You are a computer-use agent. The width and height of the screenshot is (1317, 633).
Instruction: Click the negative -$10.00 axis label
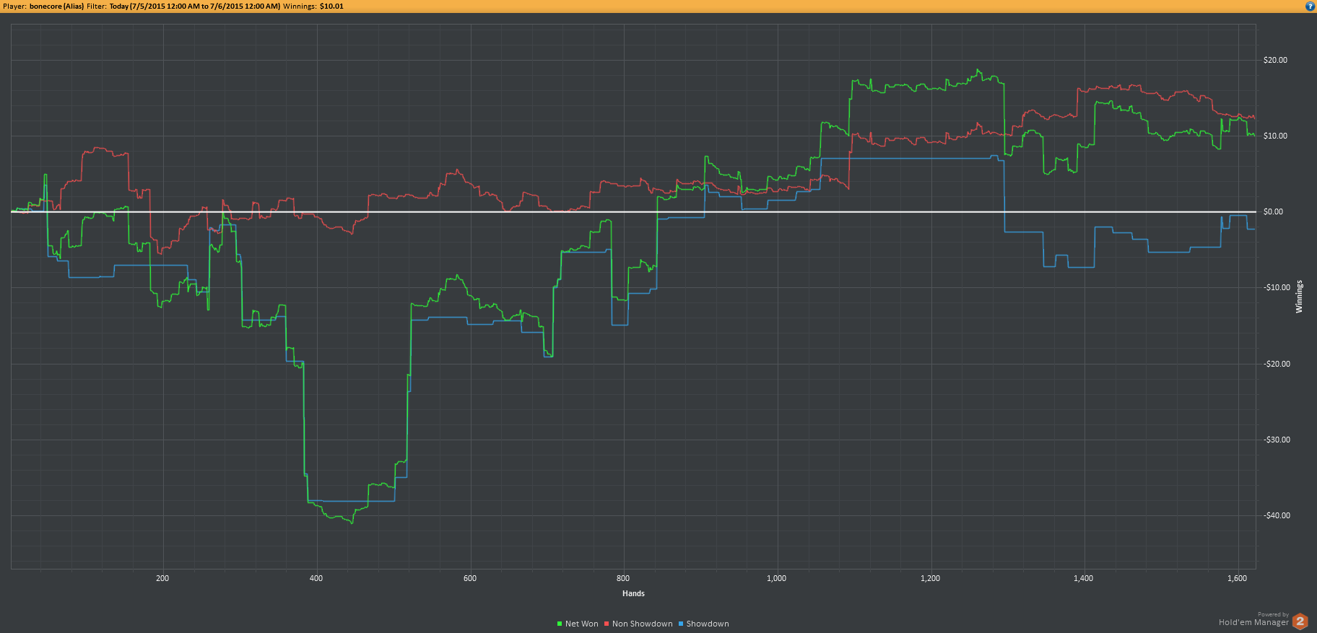click(1277, 287)
